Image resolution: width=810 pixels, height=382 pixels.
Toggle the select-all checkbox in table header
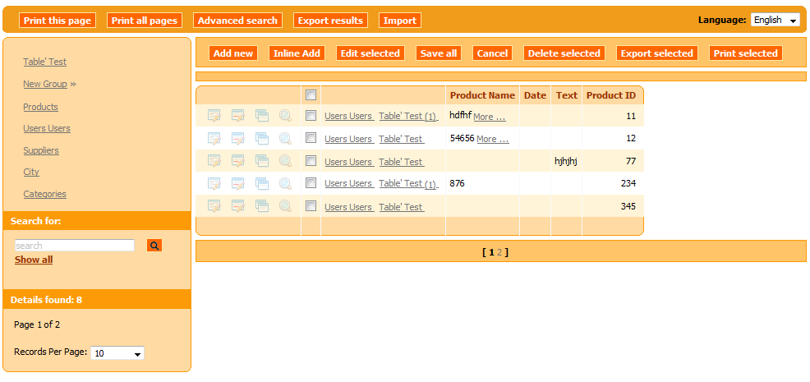311,95
